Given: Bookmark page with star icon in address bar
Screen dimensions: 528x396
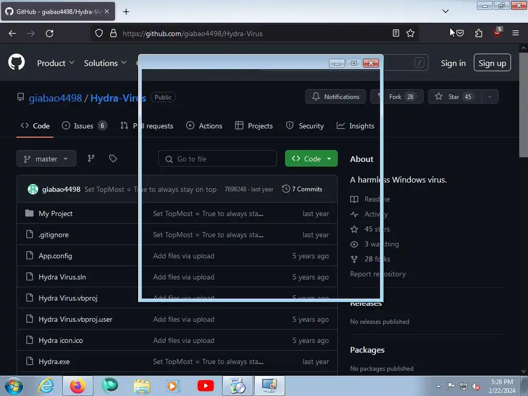Looking at the screenshot, I should point(410,33).
